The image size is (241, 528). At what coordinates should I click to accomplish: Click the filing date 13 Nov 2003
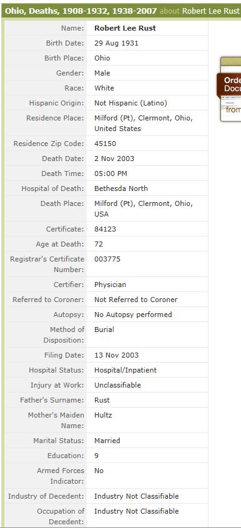(x=116, y=355)
